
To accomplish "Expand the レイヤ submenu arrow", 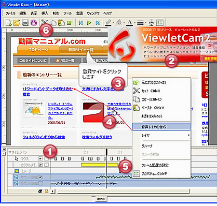I will (188, 135).
